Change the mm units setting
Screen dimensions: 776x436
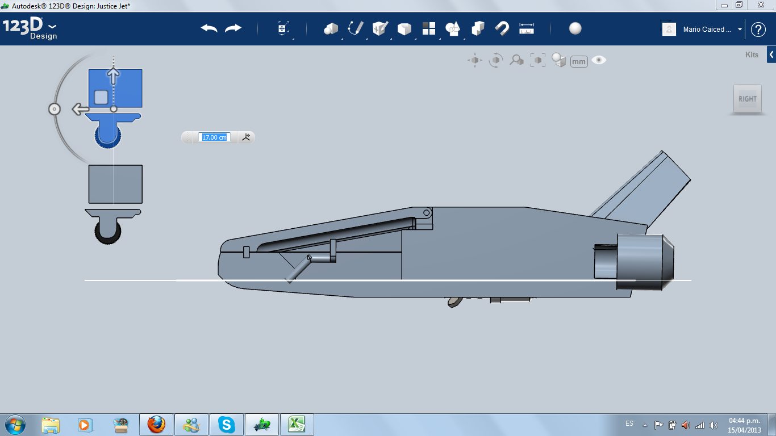579,61
